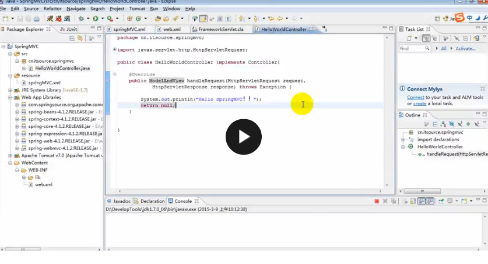This screenshot has width=488, height=264.
Task: Click the Outline horizontal scrollbar thumb
Action: point(422,191)
